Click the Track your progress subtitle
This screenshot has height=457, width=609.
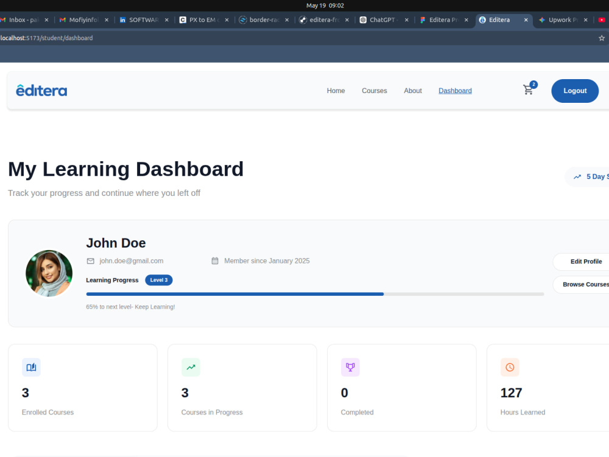(104, 193)
